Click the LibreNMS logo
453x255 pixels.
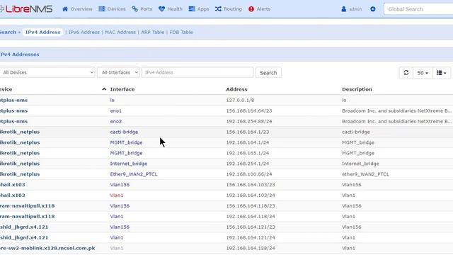27,9
